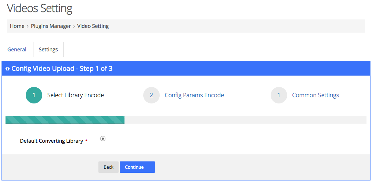Click the Default Converting Library label
The width and height of the screenshot is (372, 186).
click(51, 141)
